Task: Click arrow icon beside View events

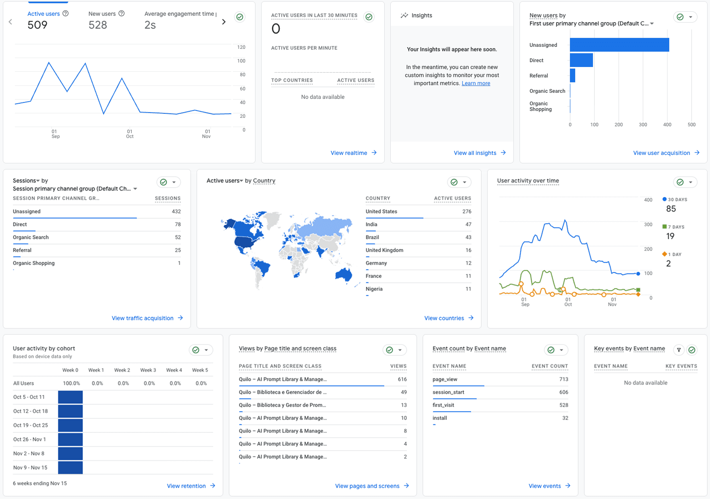Action: point(568,486)
